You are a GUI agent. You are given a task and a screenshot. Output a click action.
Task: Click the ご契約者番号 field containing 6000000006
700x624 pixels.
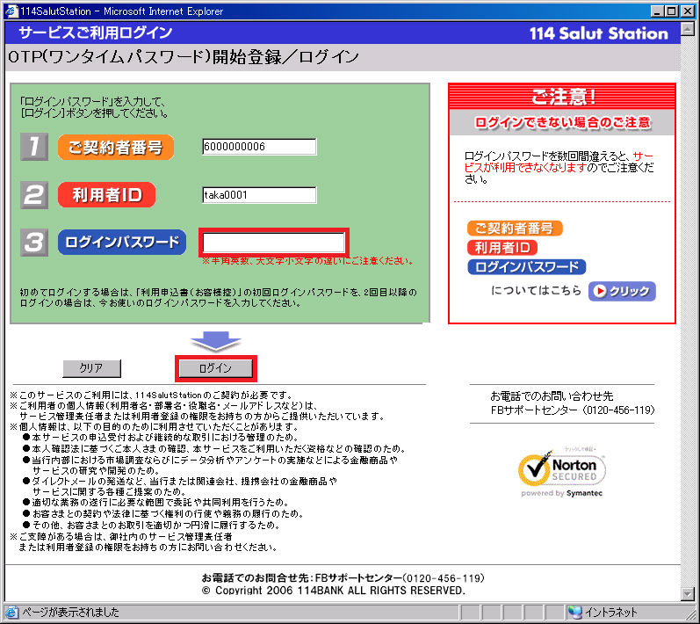coord(258,147)
